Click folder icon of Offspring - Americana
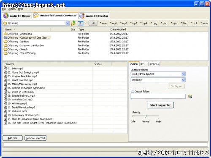This screenshot has height=158, width=211. (x=5, y=34)
